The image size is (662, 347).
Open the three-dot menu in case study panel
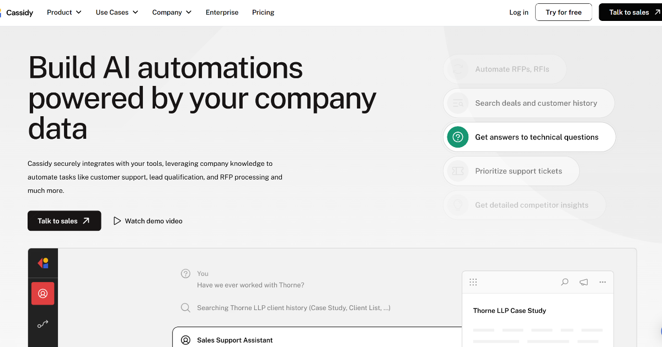(x=602, y=282)
